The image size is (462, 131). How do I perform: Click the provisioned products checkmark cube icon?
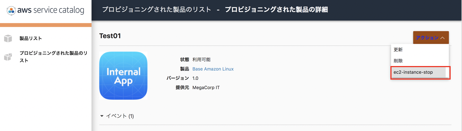8,57
